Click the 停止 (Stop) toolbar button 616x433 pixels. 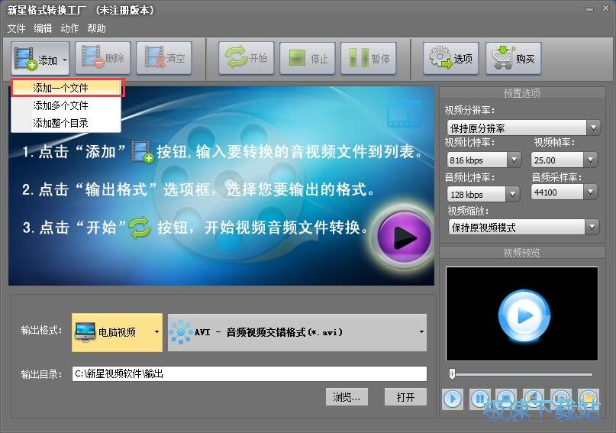click(308, 58)
